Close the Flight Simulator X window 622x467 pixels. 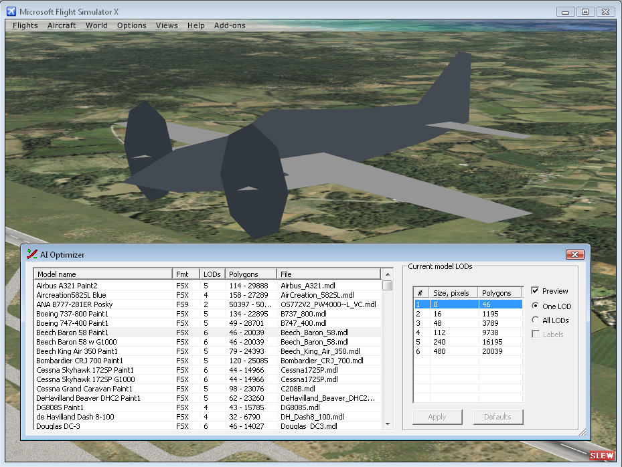click(605, 12)
